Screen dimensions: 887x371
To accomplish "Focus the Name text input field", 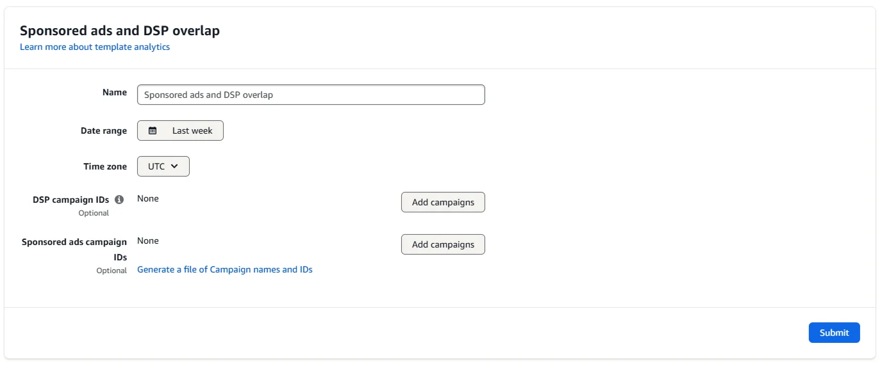I will coord(311,95).
